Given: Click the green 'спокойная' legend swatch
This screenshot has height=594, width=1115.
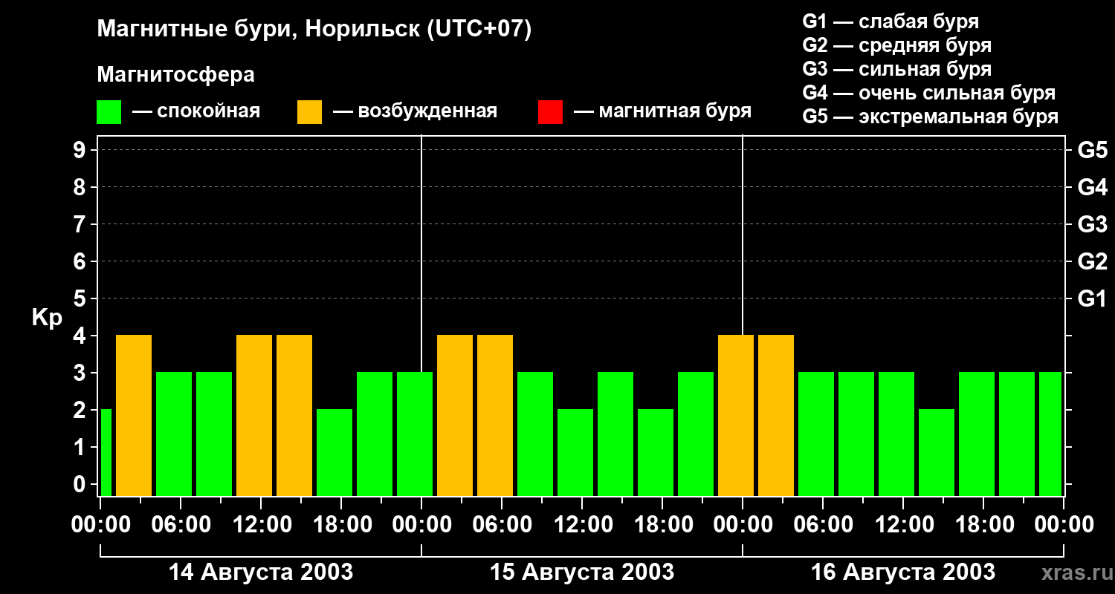Looking at the screenshot, I should tap(109, 112).
